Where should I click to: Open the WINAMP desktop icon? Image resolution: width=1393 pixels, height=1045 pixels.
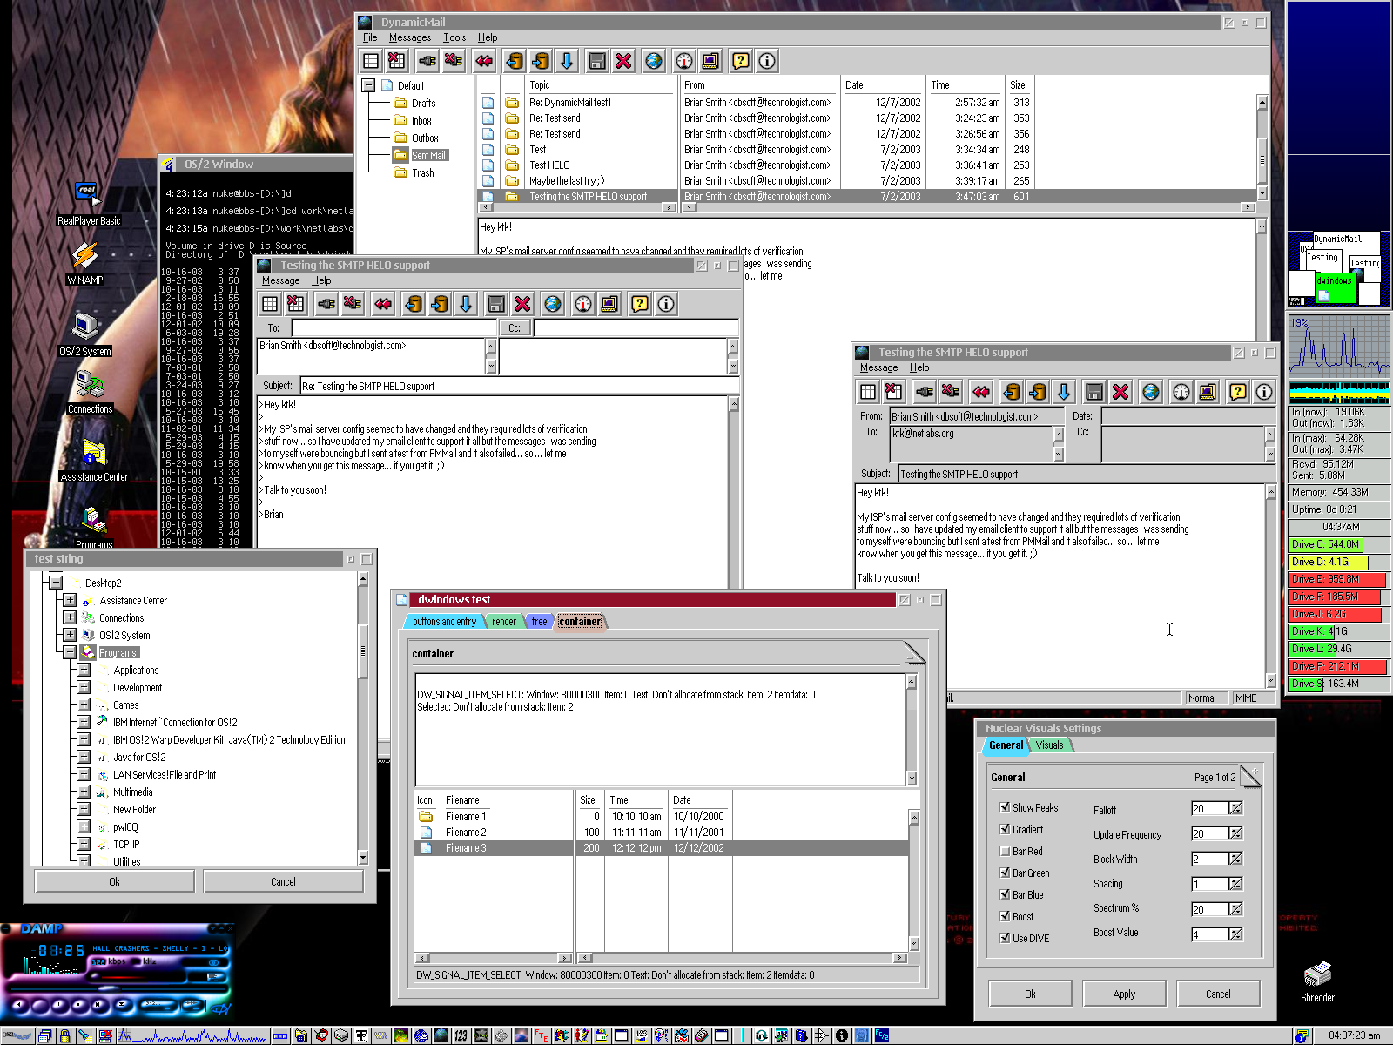[85, 261]
